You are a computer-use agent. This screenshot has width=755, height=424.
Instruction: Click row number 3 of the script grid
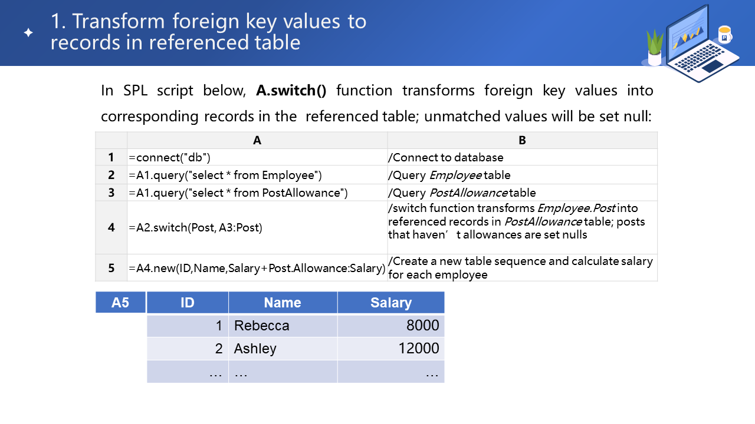[111, 193]
